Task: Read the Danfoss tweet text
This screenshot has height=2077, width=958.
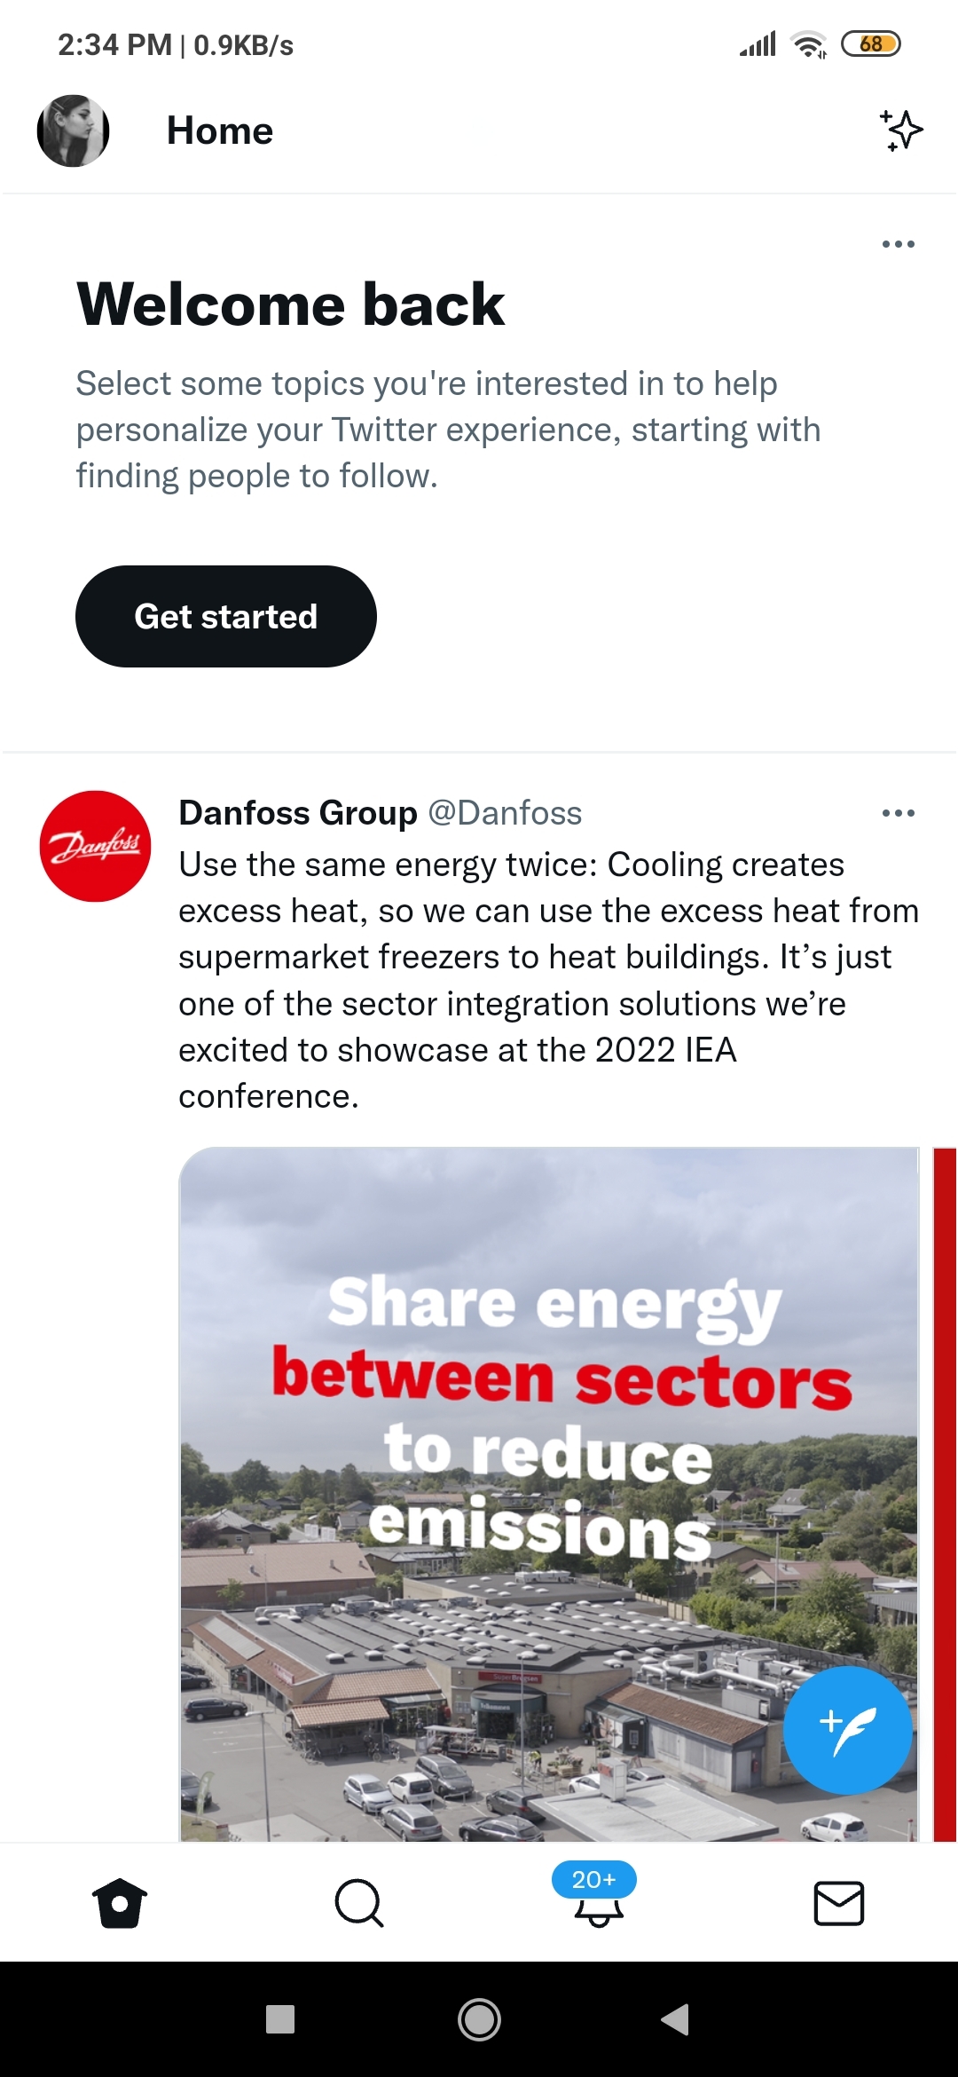Action: [x=548, y=980]
